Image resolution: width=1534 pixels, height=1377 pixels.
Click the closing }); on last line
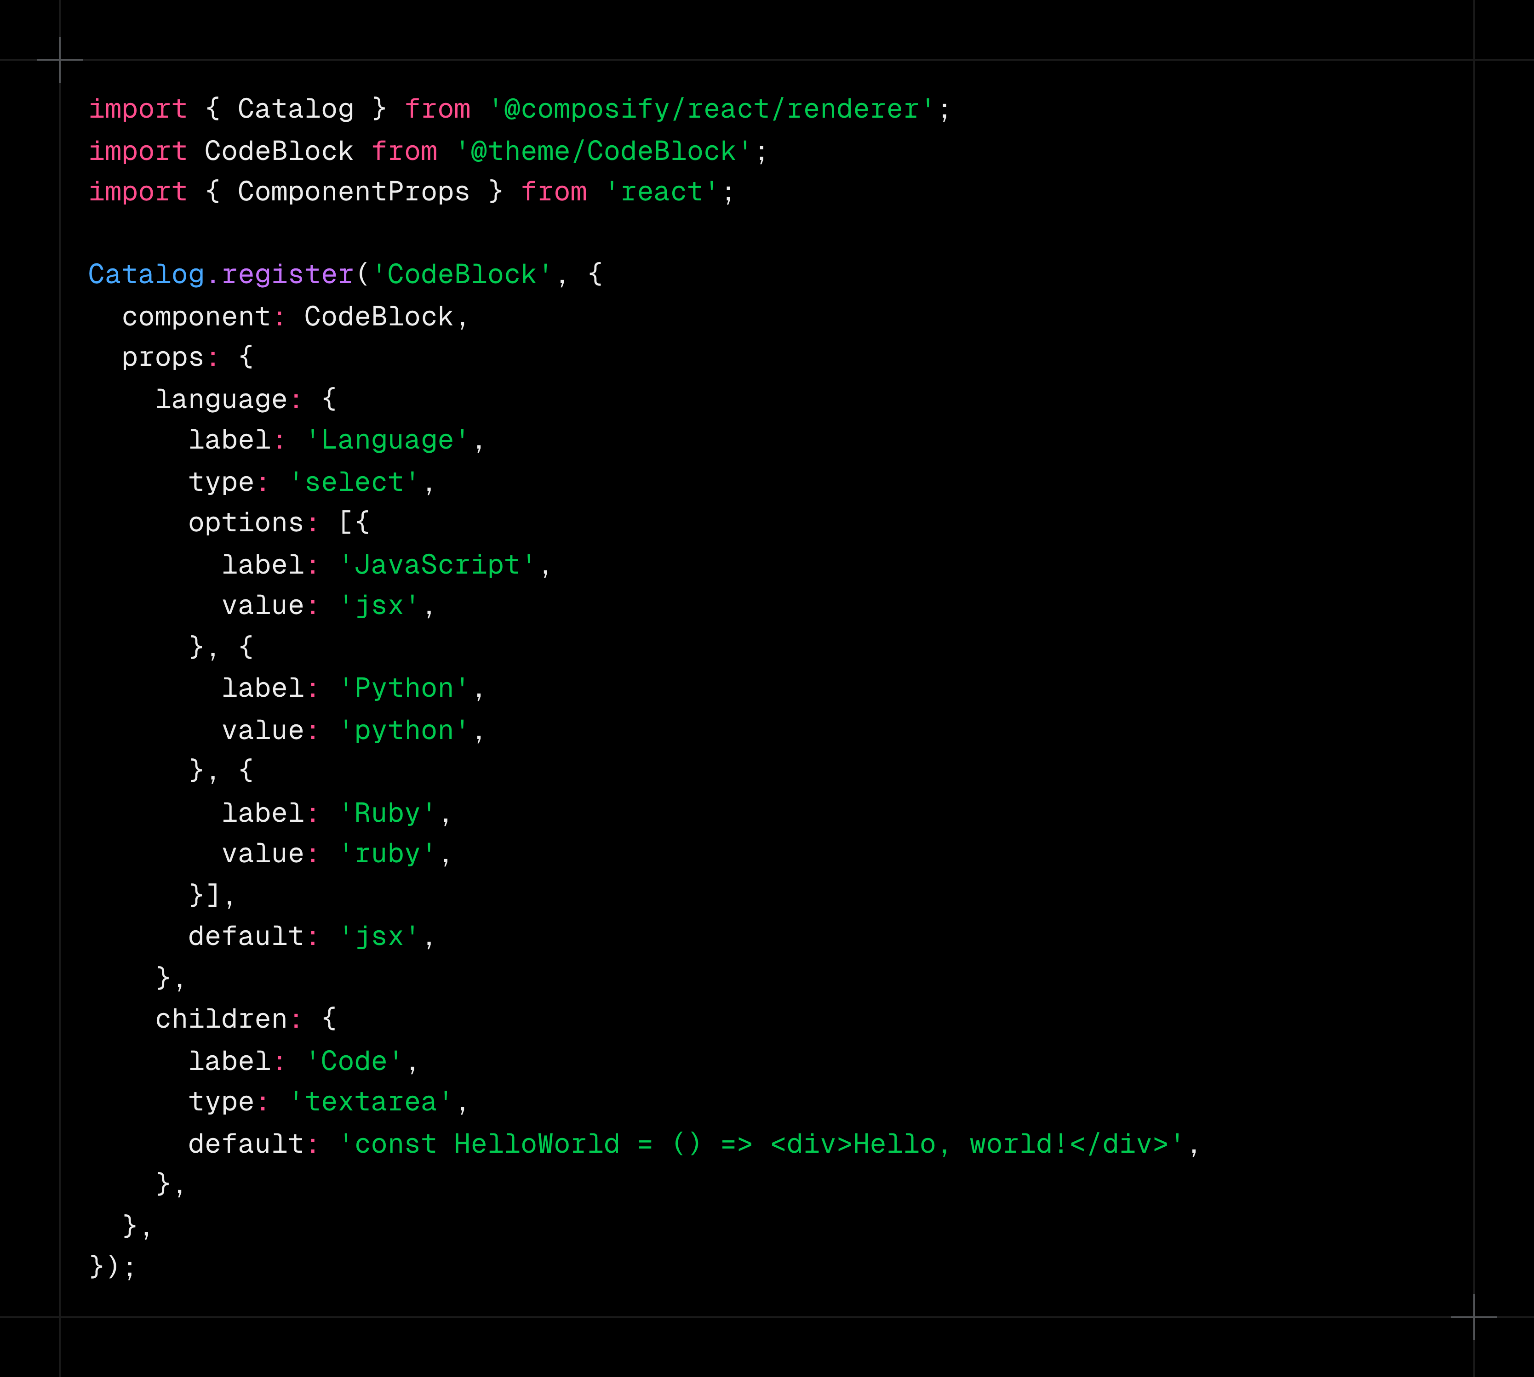(x=112, y=1267)
